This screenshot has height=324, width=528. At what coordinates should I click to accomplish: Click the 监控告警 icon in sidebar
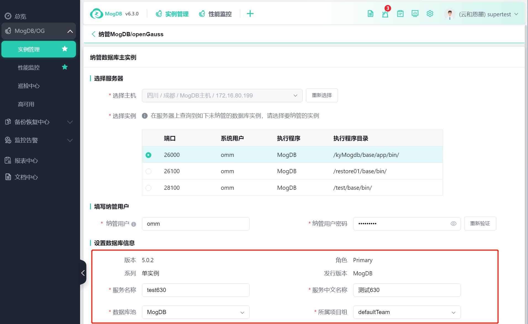coord(8,140)
